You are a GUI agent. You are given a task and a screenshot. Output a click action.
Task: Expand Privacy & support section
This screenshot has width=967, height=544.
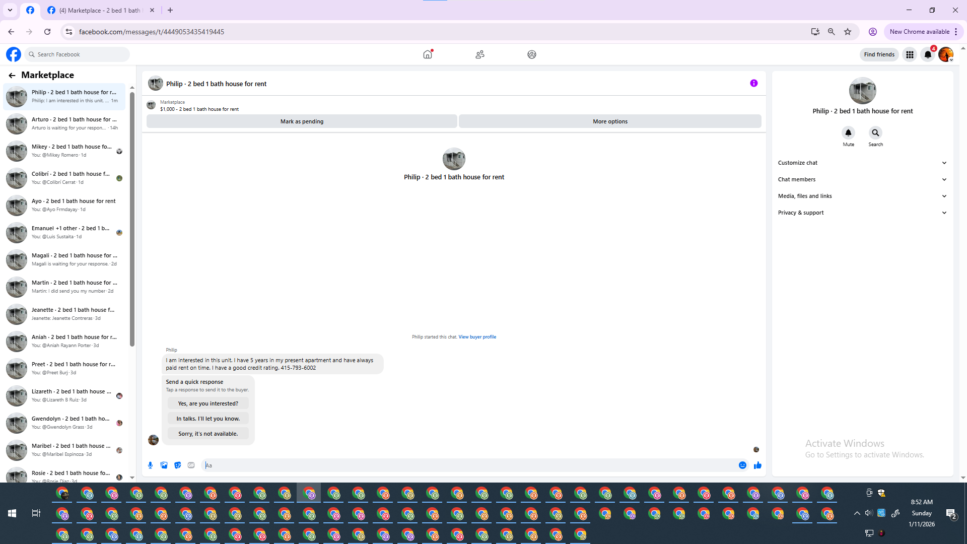862,213
